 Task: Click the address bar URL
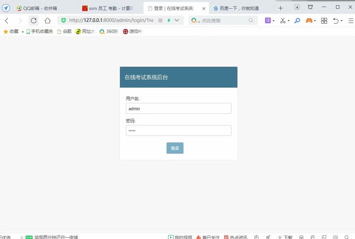[x=111, y=20]
